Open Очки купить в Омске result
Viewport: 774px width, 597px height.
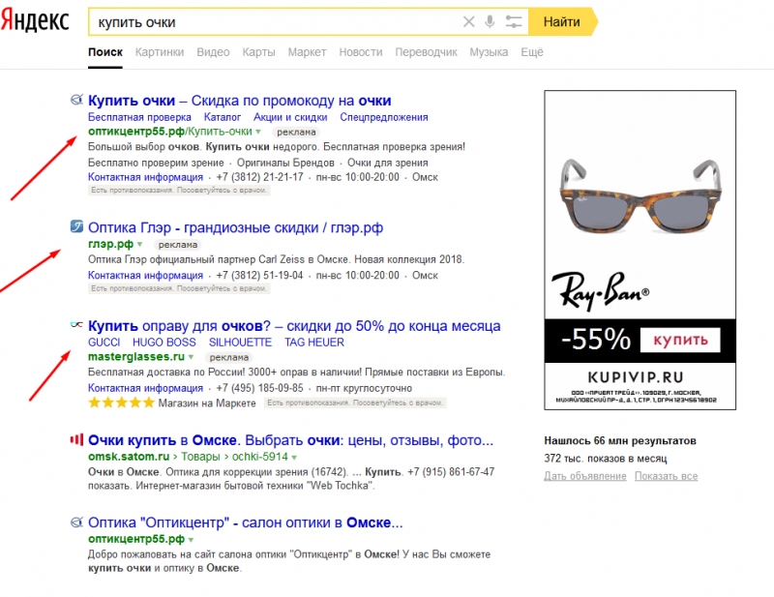pos(291,440)
